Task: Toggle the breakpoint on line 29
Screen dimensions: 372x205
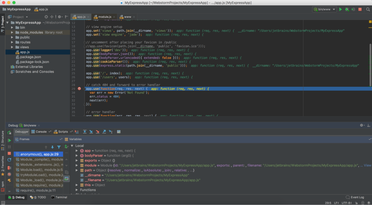Action: [79, 89]
